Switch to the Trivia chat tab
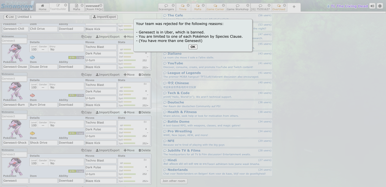Image resolution: width=386 pixels, height=187 pixels. coord(183,7)
